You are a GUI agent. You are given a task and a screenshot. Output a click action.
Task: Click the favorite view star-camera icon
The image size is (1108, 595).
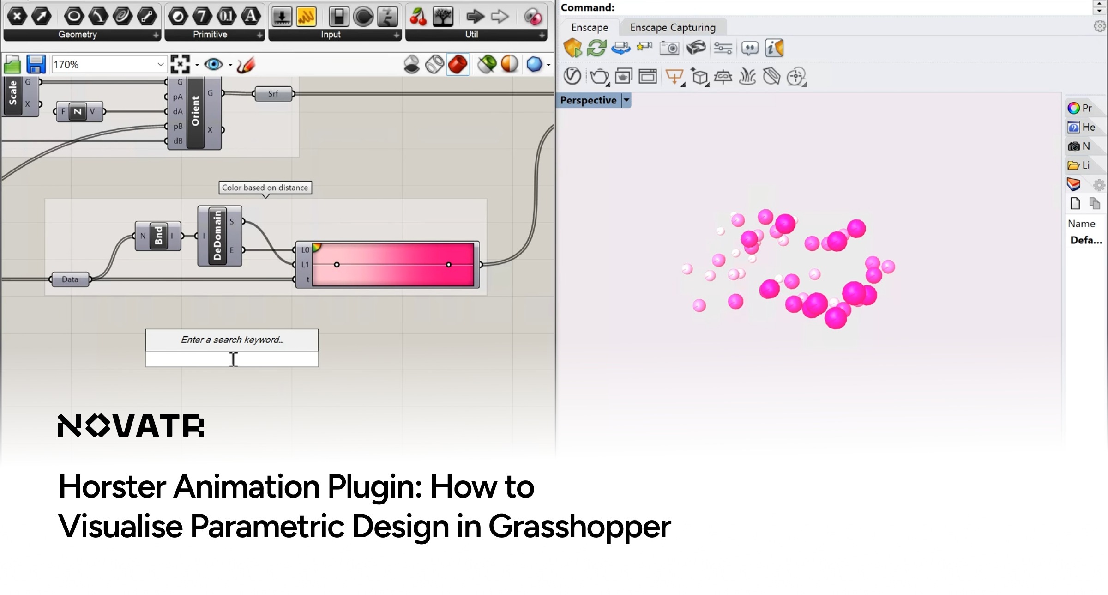[x=644, y=47]
